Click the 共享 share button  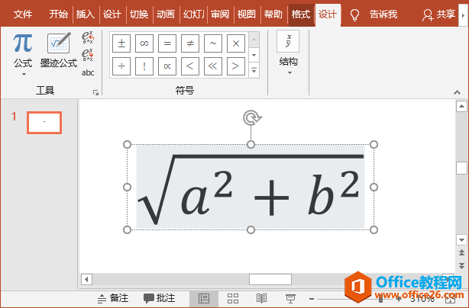438,14
